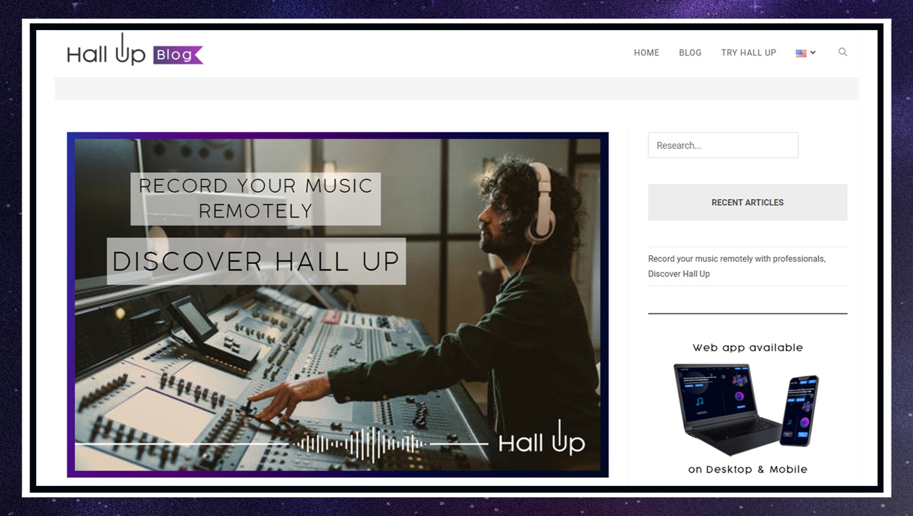The height and width of the screenshot is (516, 913).
Task: Focus the Research search field
Action: pos(722,145)
